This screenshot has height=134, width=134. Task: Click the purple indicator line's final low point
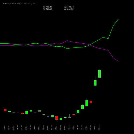point(118,61)
